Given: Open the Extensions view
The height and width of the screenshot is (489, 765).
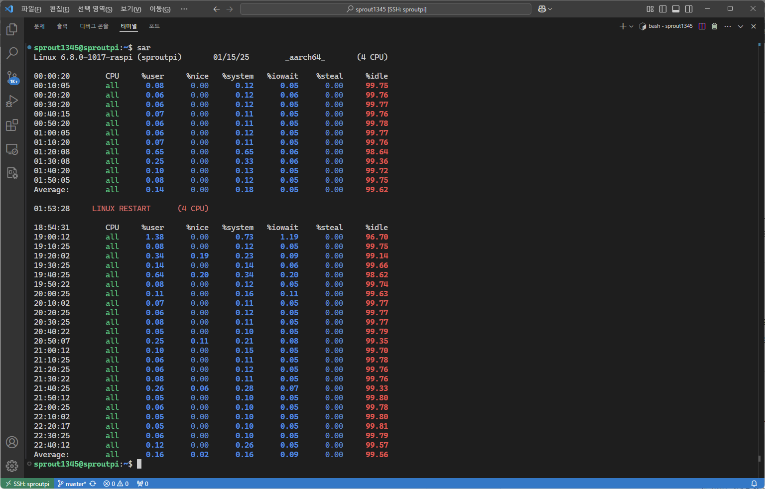Looking at the screenshot, I should 12,125.
